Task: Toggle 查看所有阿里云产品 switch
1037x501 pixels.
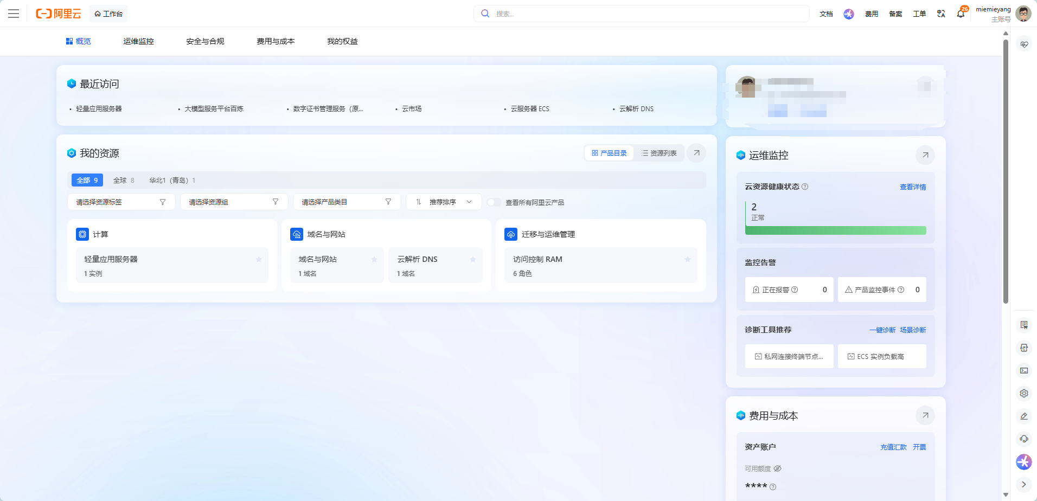Action: click(x=494, y=202)
